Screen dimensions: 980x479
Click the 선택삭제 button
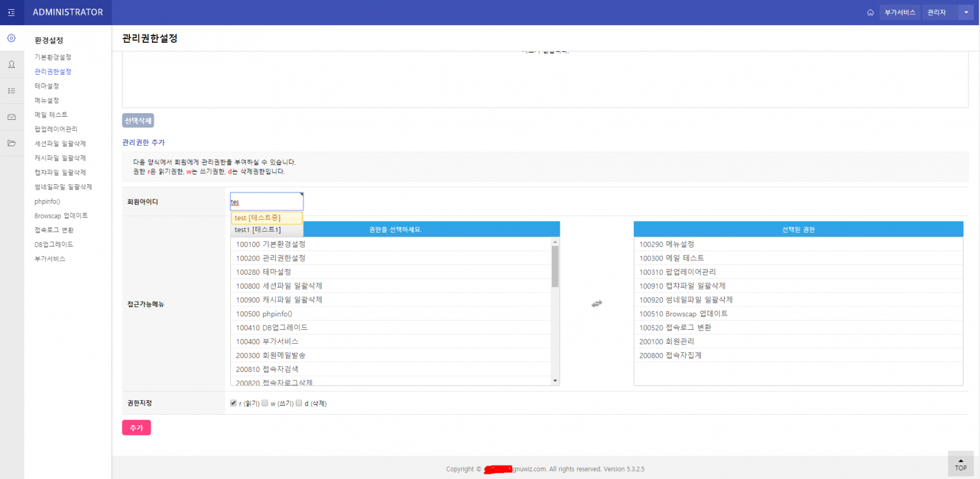pyautogui.click(x=138, y=121)
